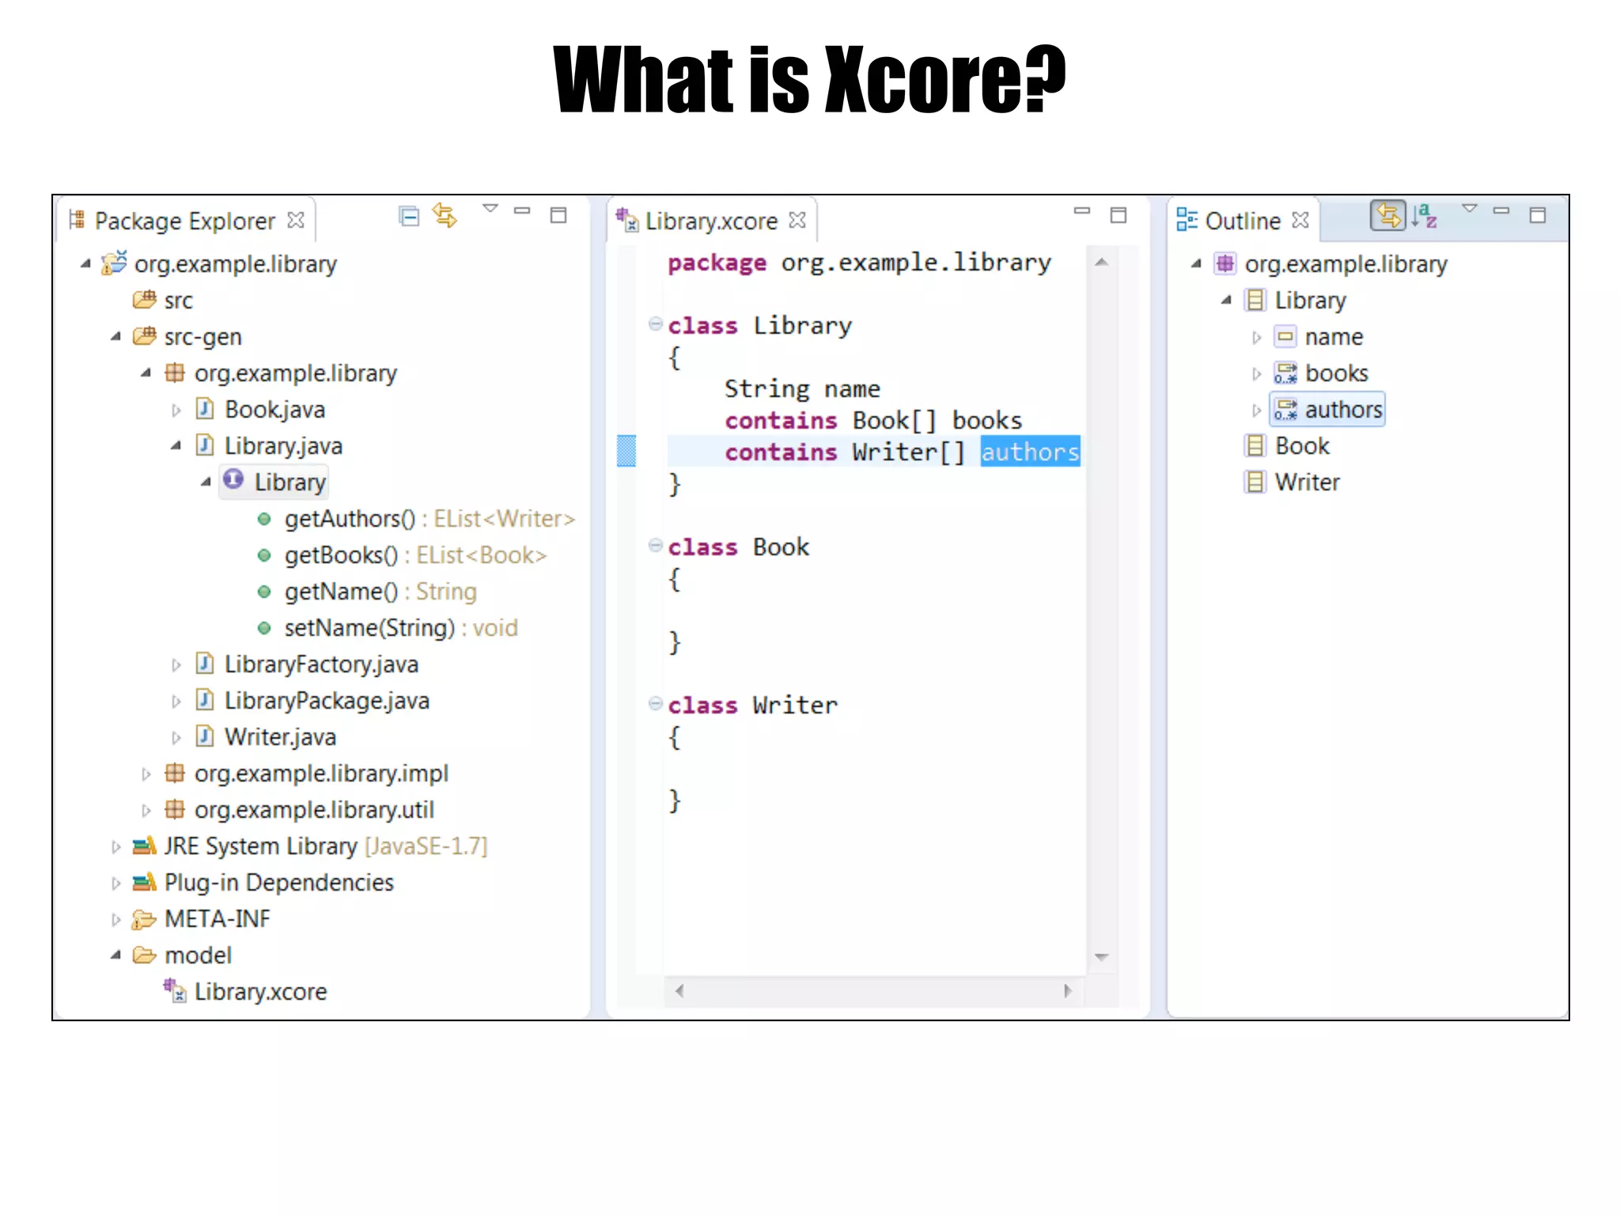The height and width of the screenshot is (1215, 1620).
Task: Click the Library interface icon in tree
Action: coord(233,480)
